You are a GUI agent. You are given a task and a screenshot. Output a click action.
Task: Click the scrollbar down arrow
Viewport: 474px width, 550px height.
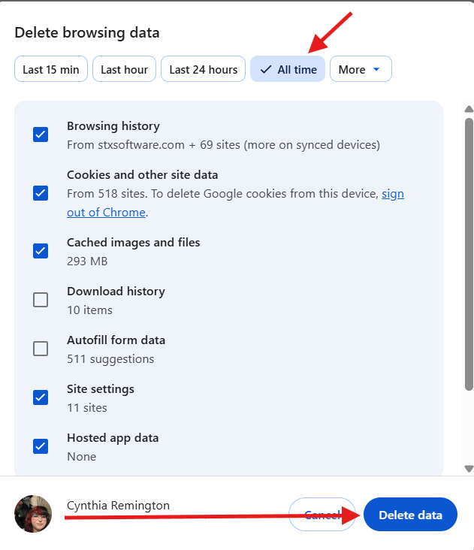[469, 469]
